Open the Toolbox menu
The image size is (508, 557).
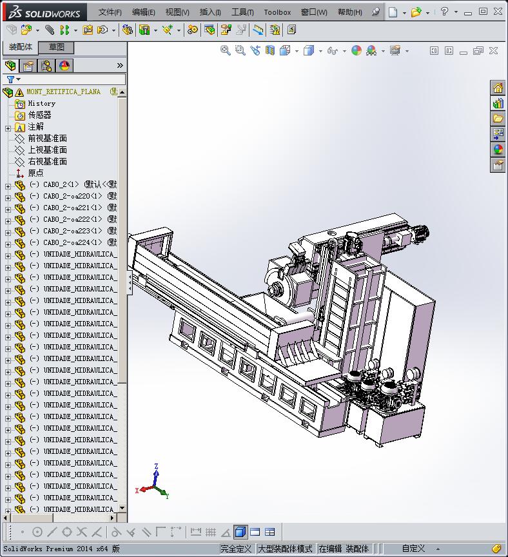[x=277, y=12]
